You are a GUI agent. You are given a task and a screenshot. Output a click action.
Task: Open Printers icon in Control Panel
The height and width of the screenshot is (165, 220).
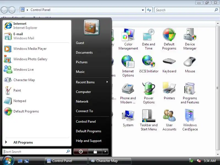click(x=169, y=91)
